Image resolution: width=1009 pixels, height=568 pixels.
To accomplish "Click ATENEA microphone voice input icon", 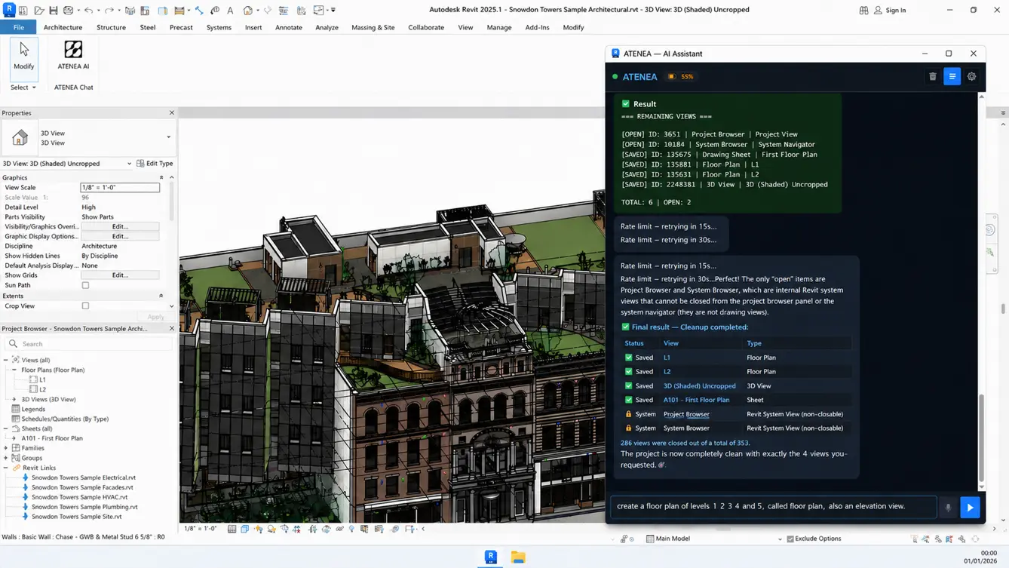I will [x=948, y=507].
